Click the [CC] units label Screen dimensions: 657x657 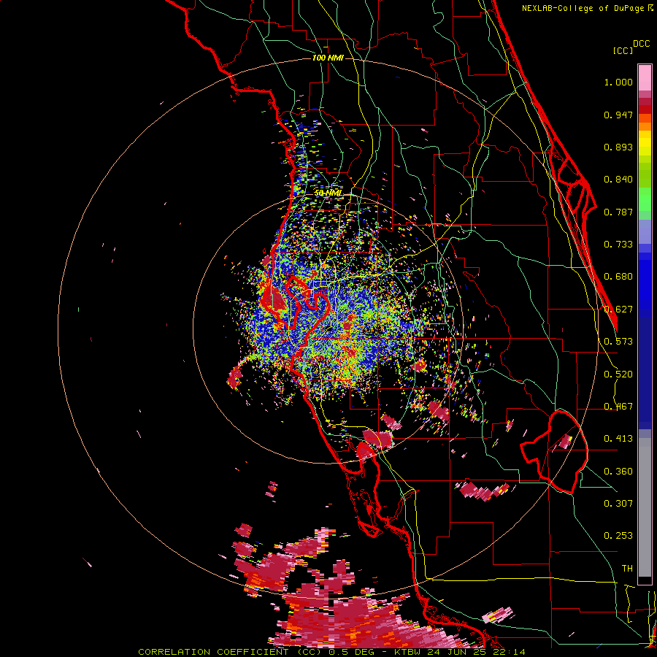(x=623, y=50)
